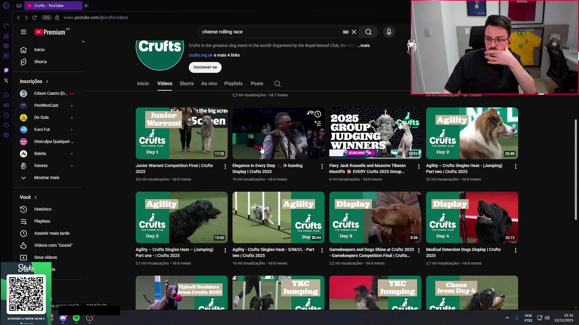The width and height of the screenshot is (579, 325).
Task: Go back using the browser back arrow
Action: coord(18,18)
